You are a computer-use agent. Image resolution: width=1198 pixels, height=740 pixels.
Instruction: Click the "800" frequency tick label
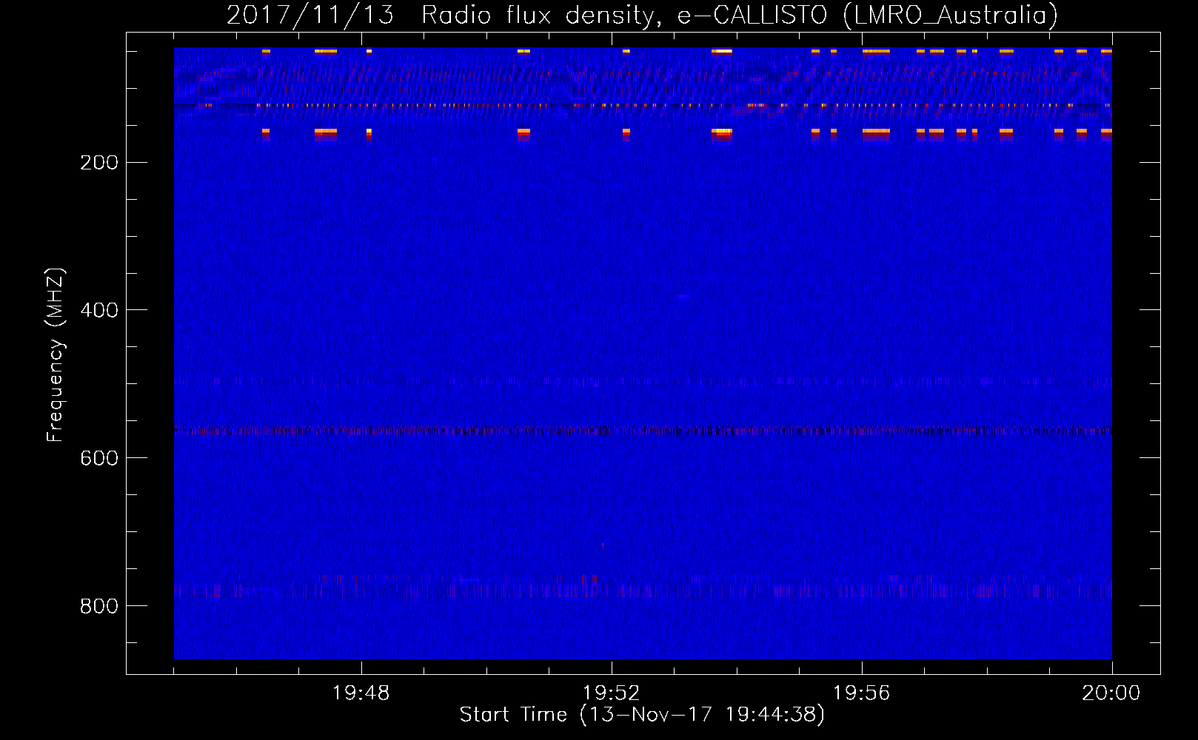(99, 606)
